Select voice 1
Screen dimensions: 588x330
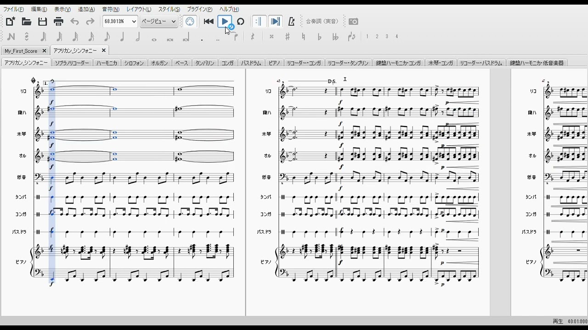coord(367,37)
